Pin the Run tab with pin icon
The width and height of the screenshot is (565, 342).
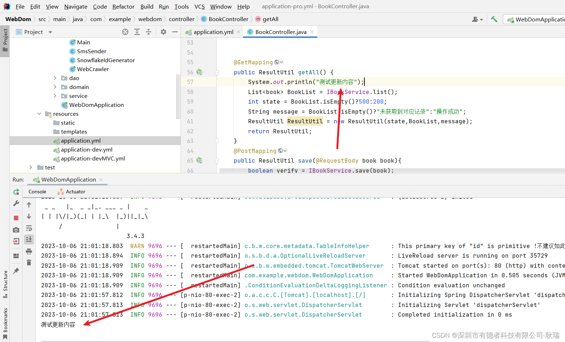click(x=16, y=271)
